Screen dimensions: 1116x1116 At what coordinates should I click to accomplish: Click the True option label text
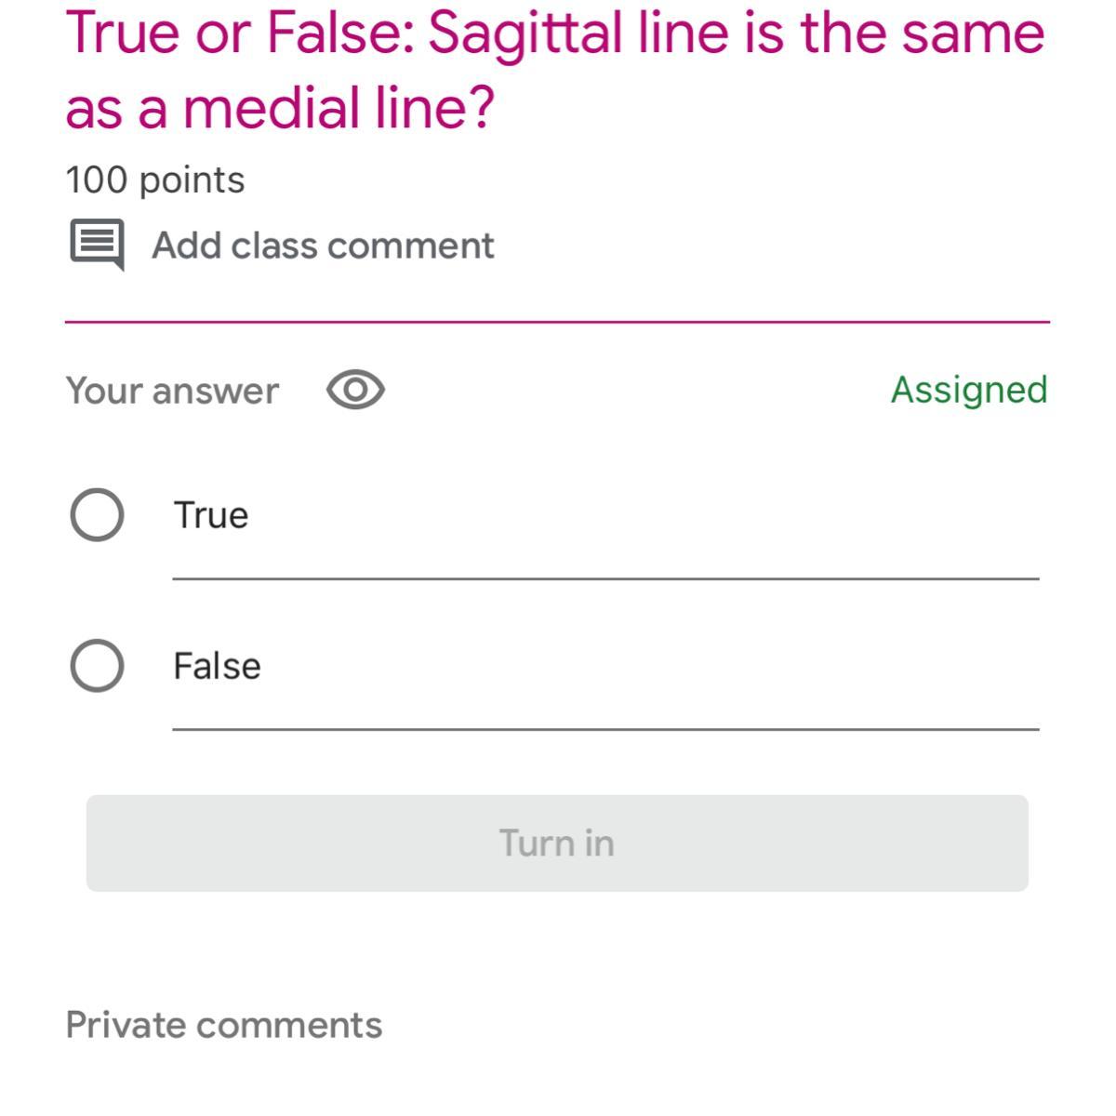(x=211, y=515)
